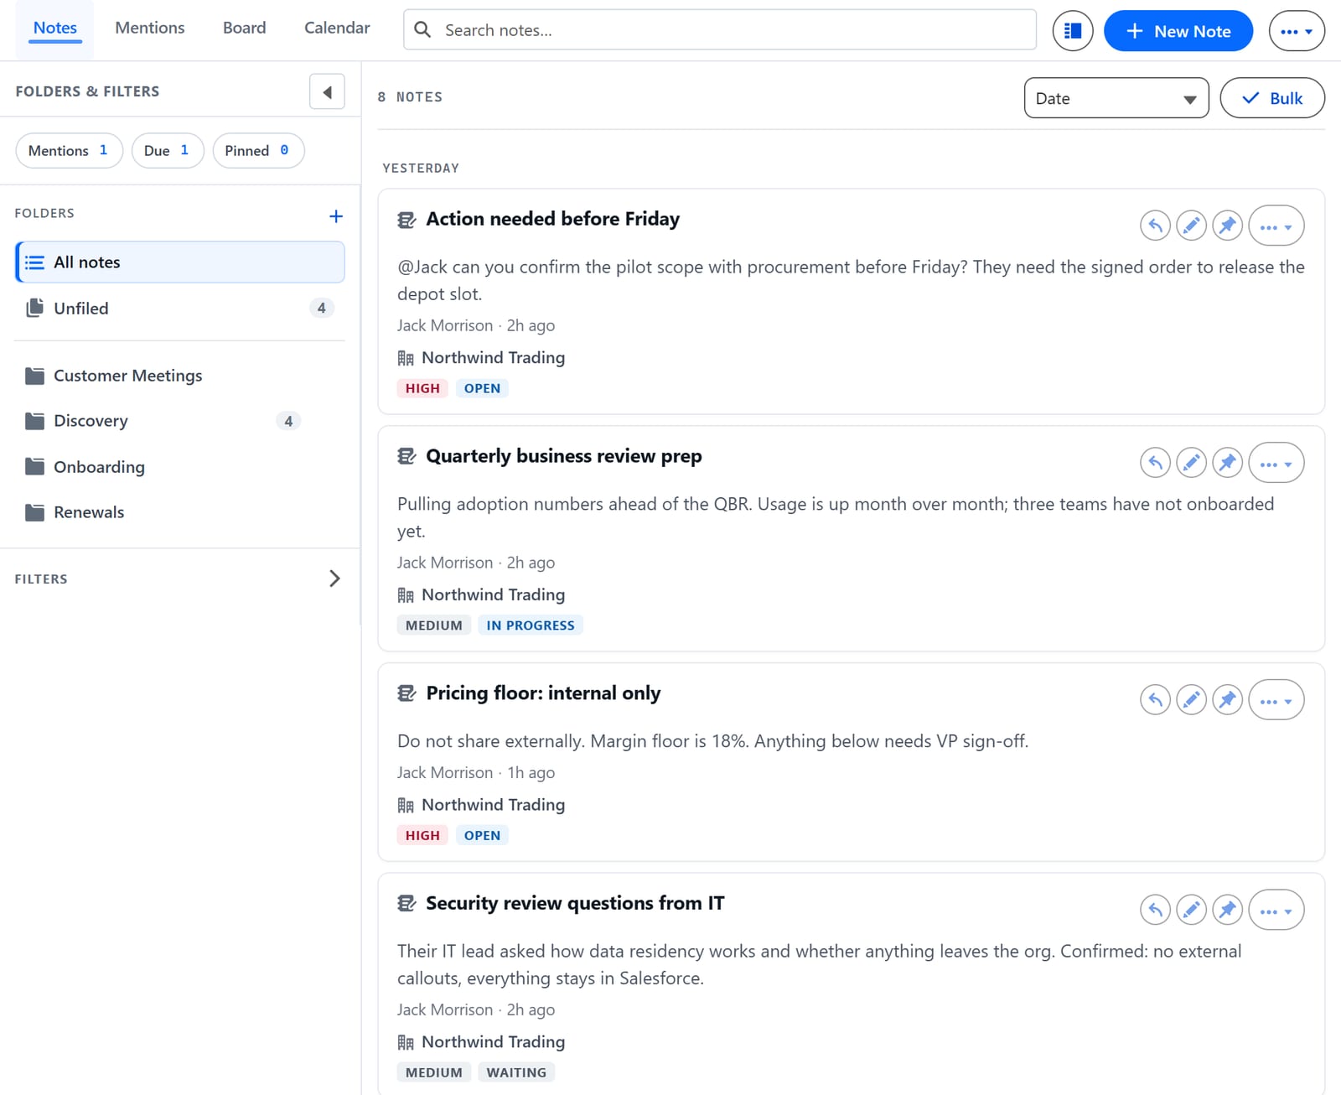Screen dimensions: 1341x1095
Task: Click note icon beside Pricing floor title
Action: [406, 694]
